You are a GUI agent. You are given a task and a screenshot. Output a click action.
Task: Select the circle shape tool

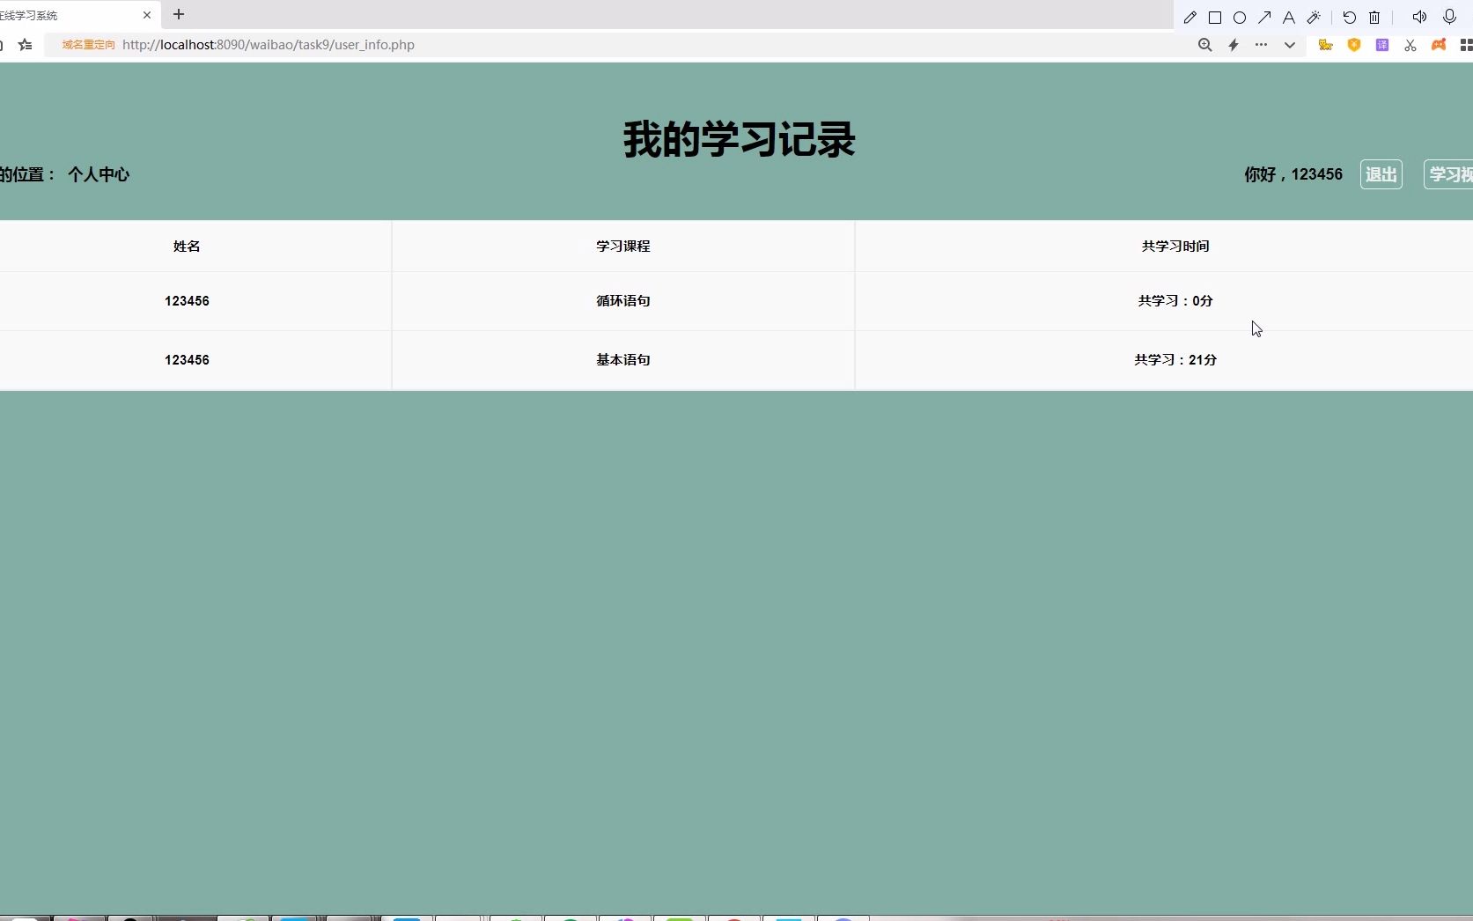pyautogui.click(x=1240, y=17)
